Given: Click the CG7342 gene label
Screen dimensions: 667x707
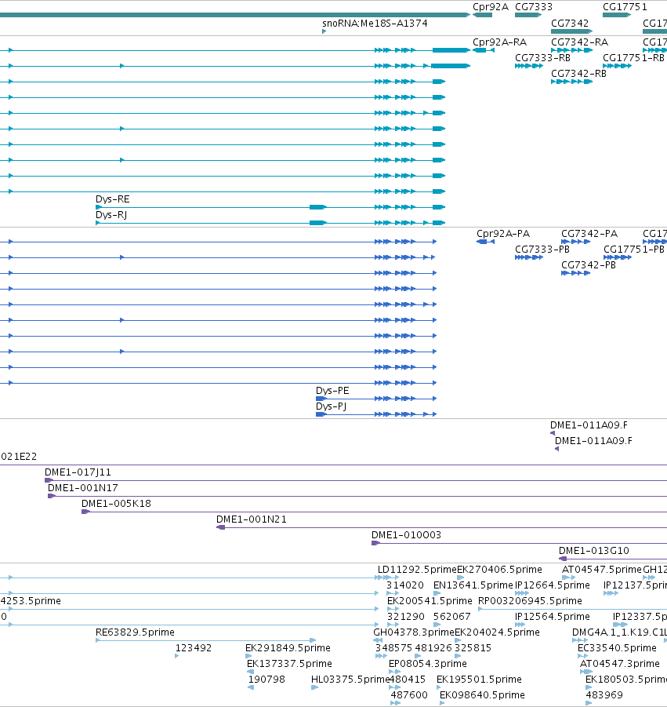Looking at the screenshot, I should pos(570,24).
